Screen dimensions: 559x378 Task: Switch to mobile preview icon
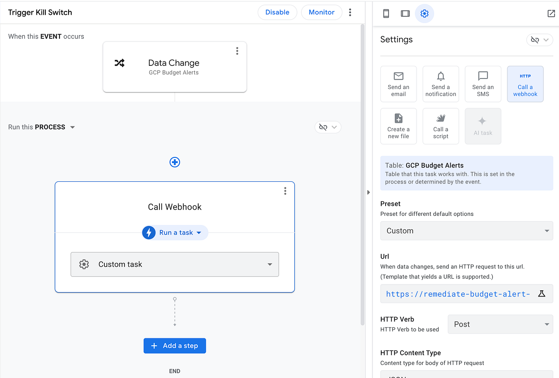[386, 13]
